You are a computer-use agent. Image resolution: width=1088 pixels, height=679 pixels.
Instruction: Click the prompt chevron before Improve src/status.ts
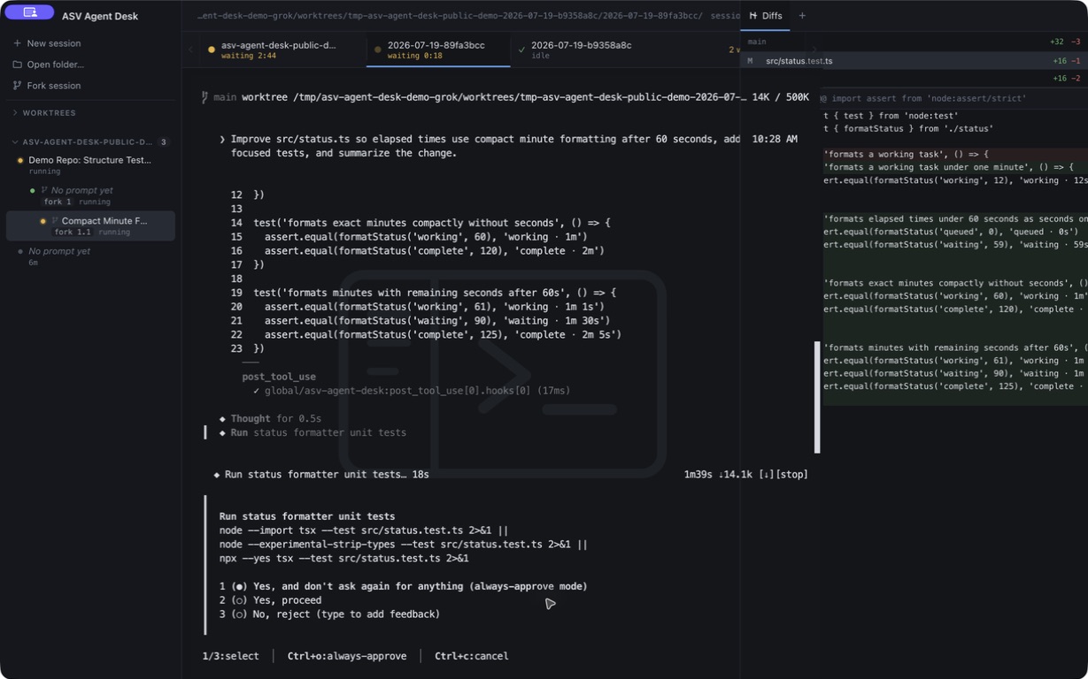tap(222, 140)
